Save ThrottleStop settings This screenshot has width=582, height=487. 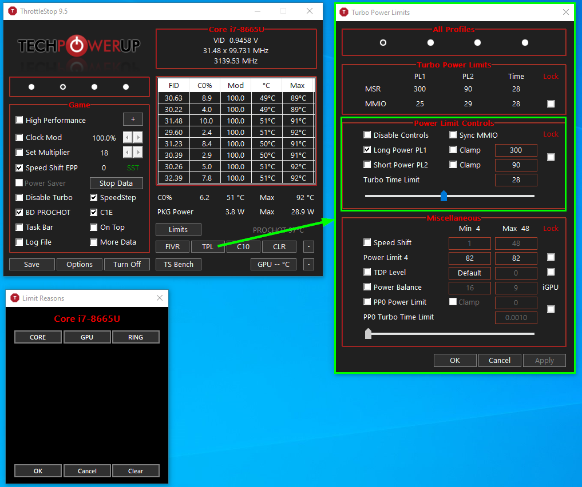pyautogui.click(x=31, y=264)
